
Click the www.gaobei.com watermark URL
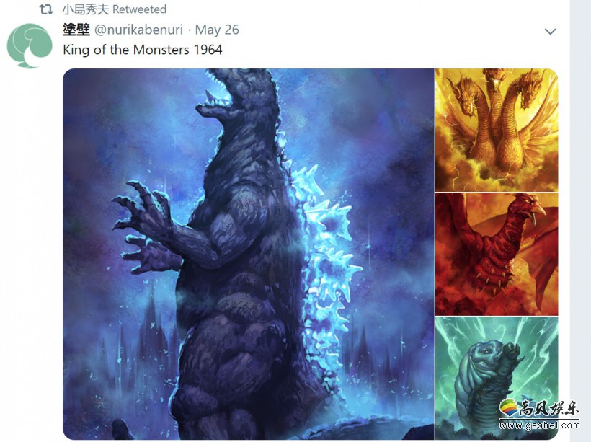click(x=539, y=425)
